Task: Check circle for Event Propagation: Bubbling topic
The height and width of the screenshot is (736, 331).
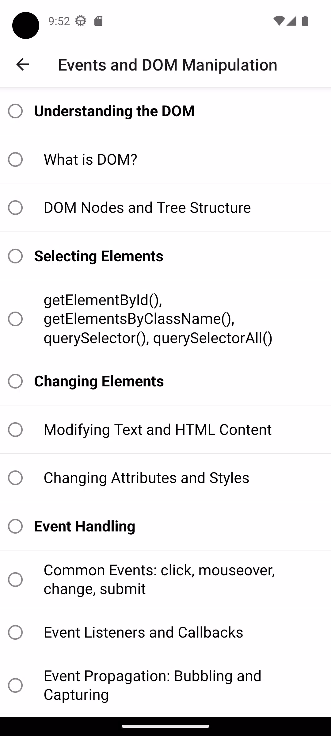Action: pos(15,685)
